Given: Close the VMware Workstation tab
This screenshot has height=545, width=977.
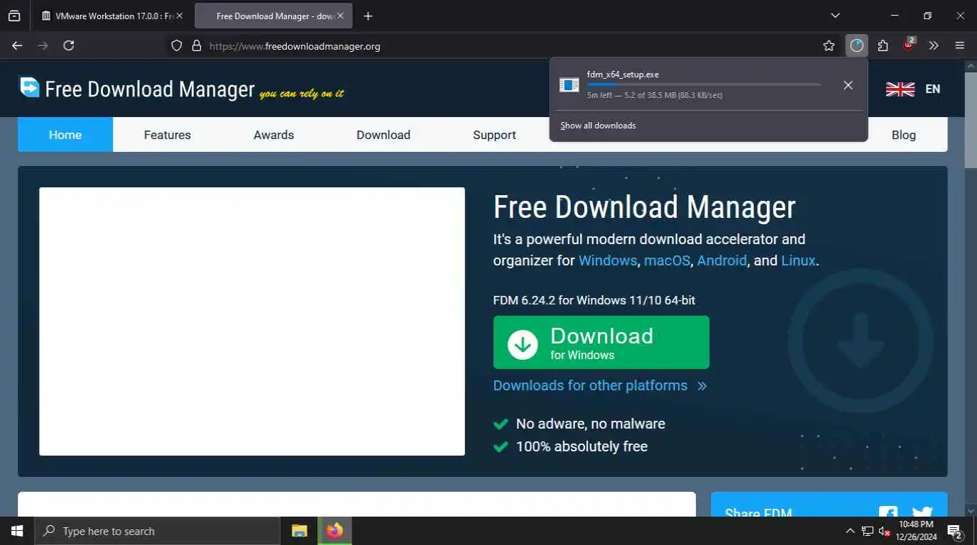Looking at the screenshot, I should pos(179,16).
